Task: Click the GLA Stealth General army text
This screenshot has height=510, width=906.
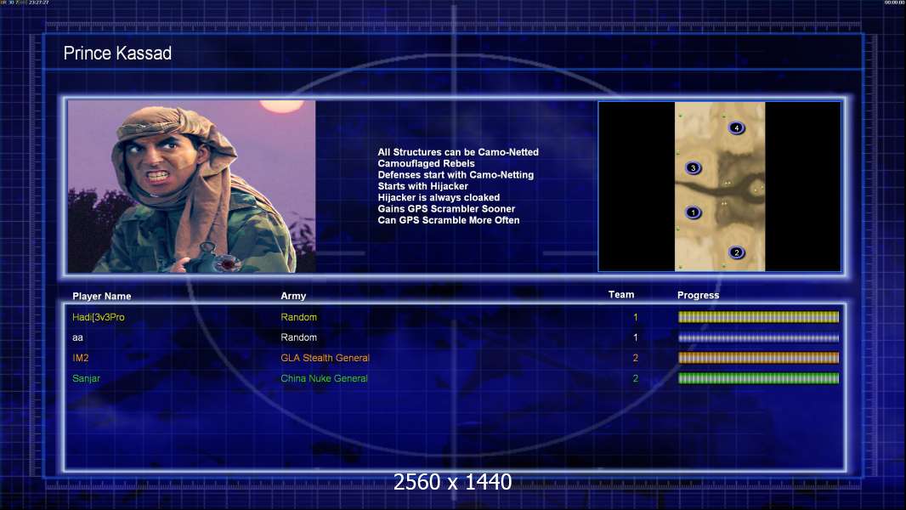Action: [326, 358]
